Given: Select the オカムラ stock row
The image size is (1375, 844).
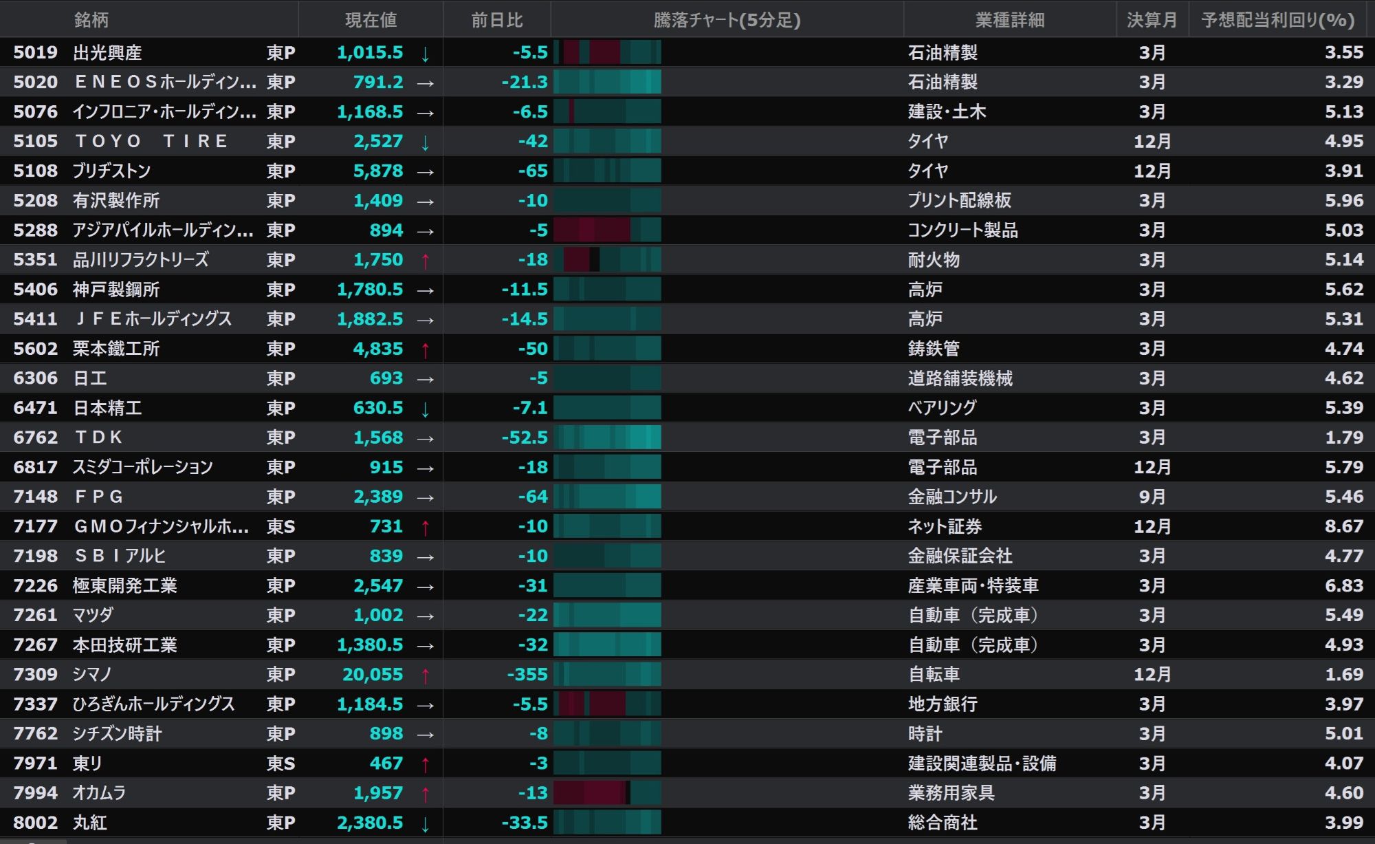Looking at the screenshot, I should (x=687, y=792).
